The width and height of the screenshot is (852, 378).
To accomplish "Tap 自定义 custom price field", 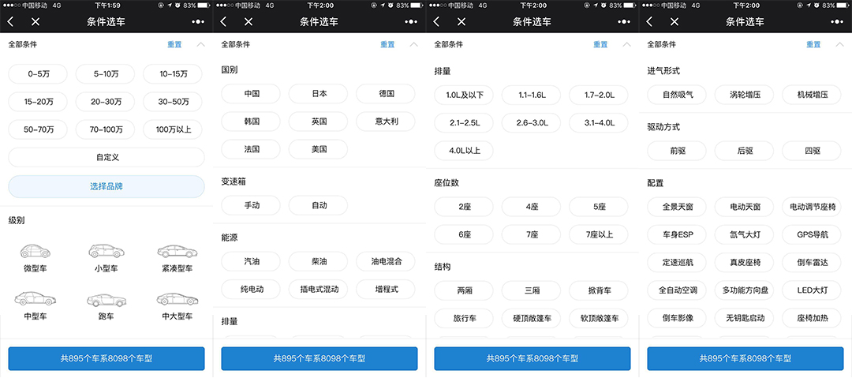I will (106, 157).
